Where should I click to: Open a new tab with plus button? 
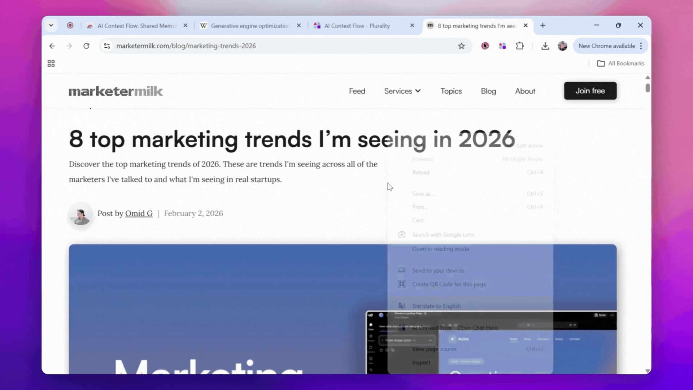click(542, 25)
